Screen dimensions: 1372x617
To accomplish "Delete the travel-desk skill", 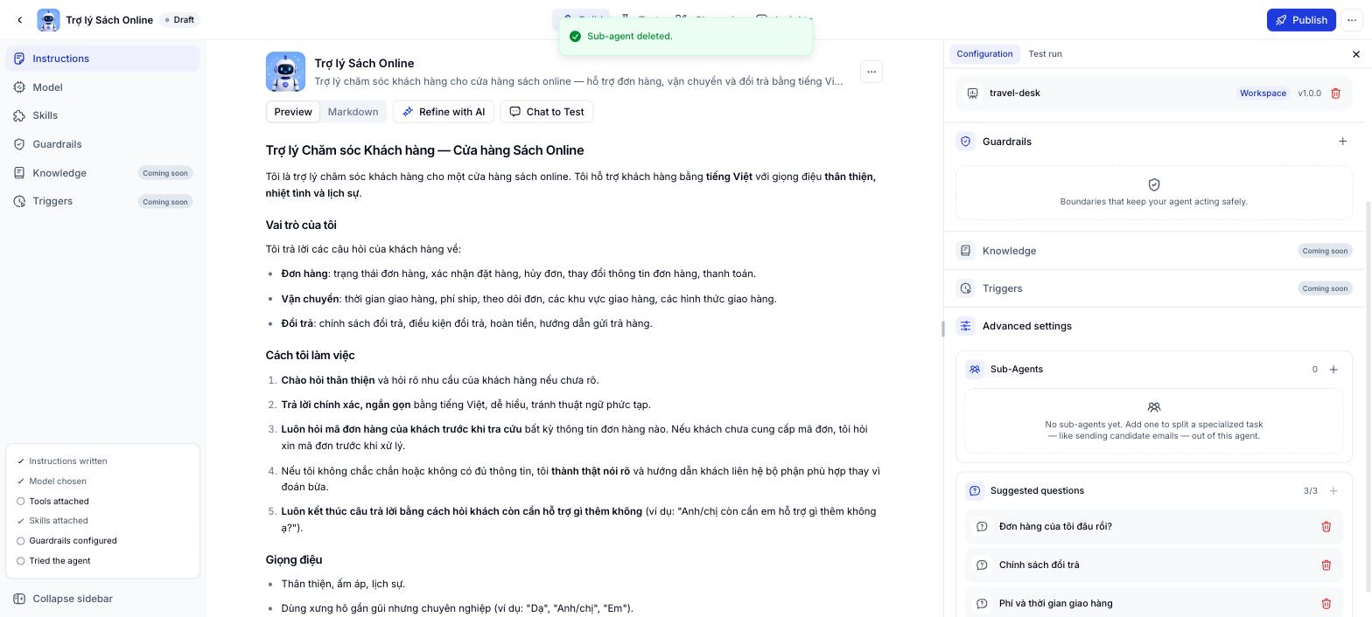I will 1335,94.
